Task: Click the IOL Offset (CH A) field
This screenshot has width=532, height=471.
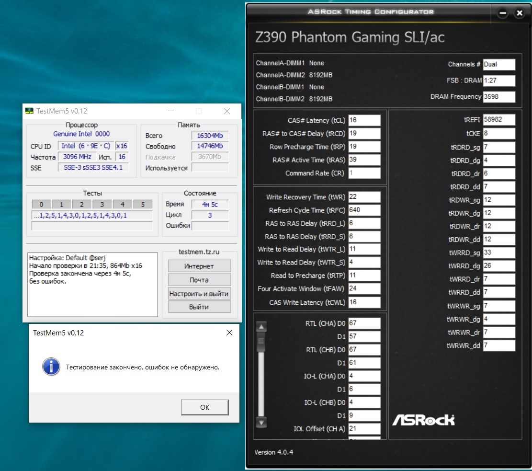Action: (364, 429)
